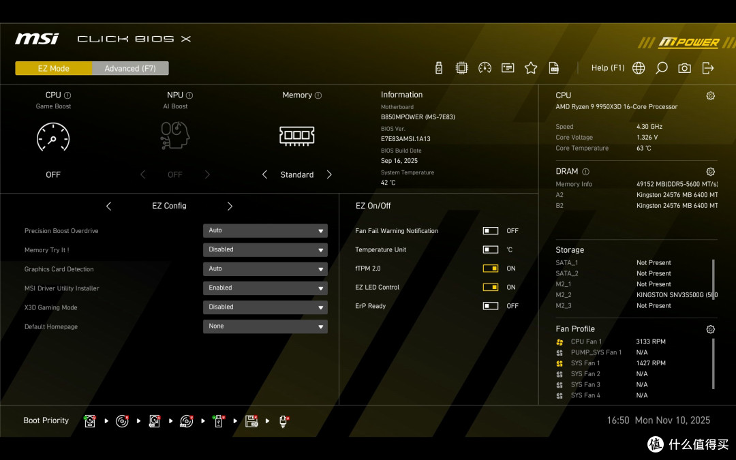Screen dimensions: 736x460
Task: Open Default Homepage dropdown
Action: [265, 326]
